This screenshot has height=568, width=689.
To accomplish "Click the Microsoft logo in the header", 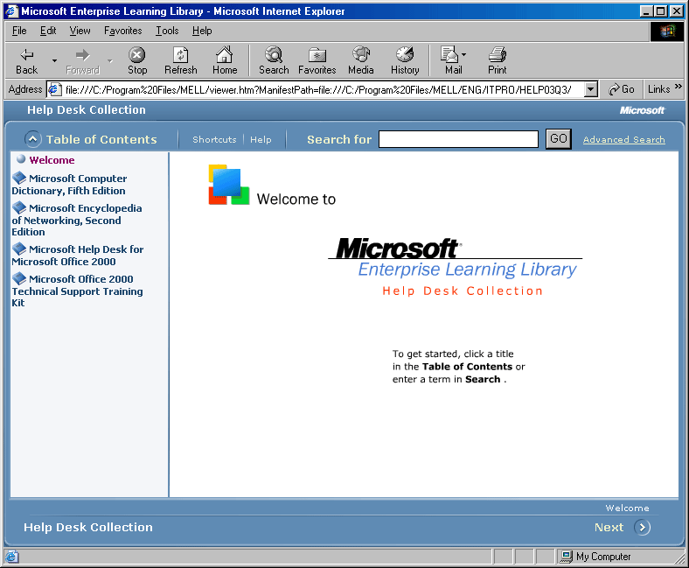I will coord(642,110).
